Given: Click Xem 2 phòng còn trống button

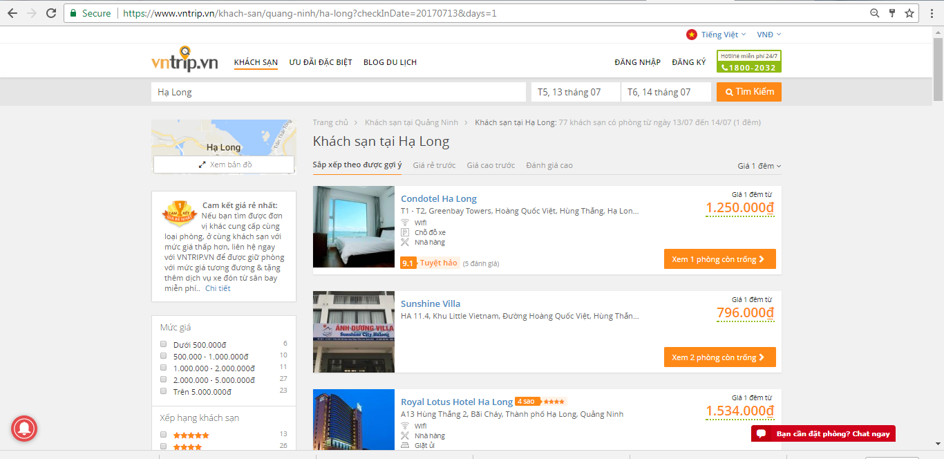Looking at the screenshot, I should (719, 357).
